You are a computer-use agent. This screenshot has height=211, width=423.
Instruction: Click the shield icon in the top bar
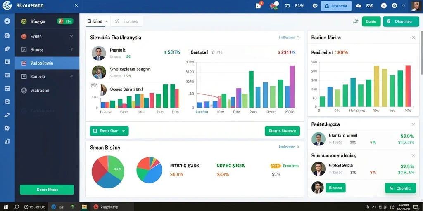click(x=315, y=6)
